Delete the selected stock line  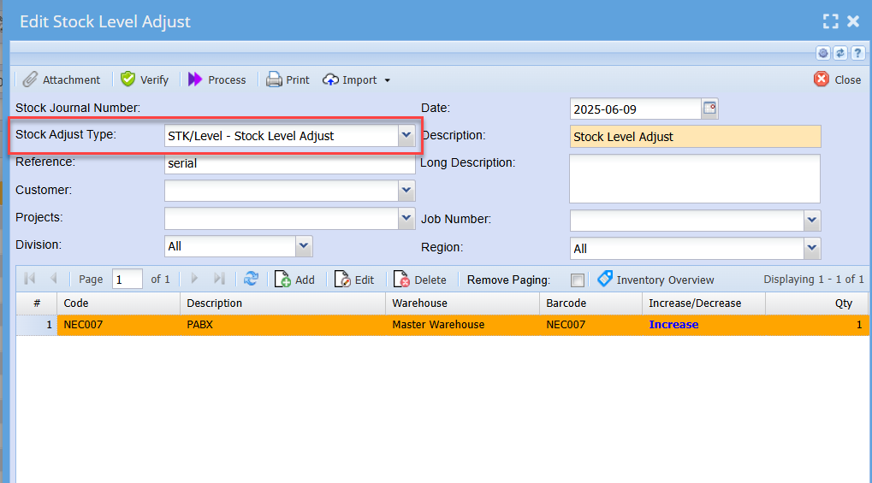pyautogui.click(x=420, y=280)
